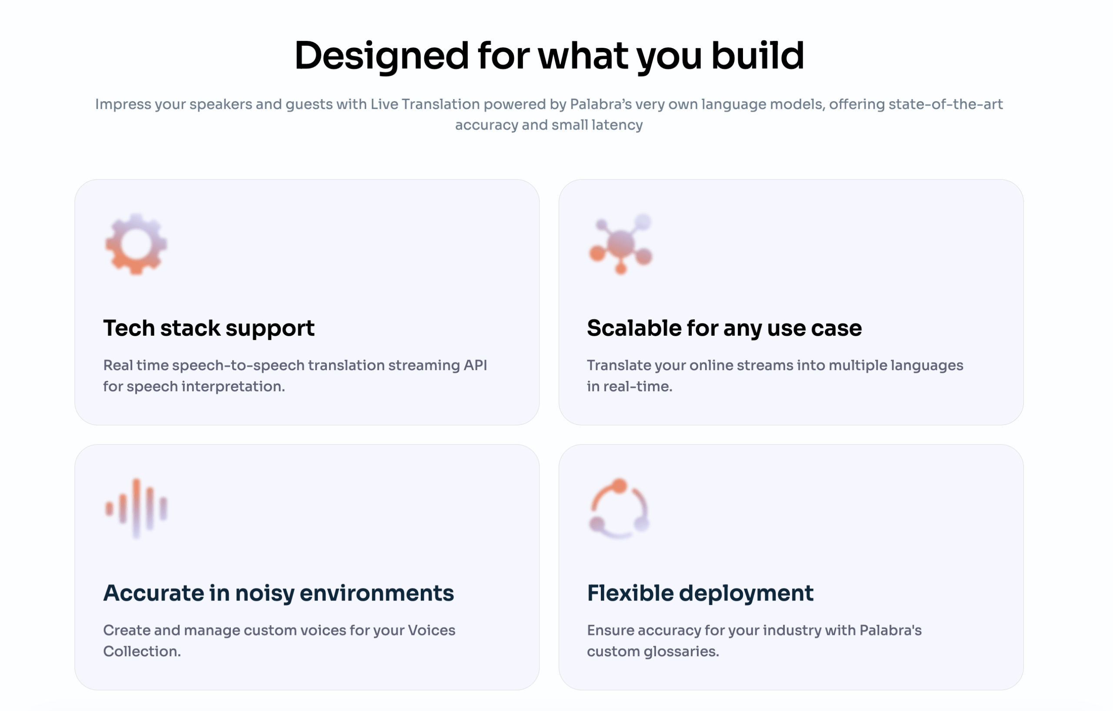Screen dimensions: 1113x711
Task: Click the custom voices Collection description
Action: (279, 641)
